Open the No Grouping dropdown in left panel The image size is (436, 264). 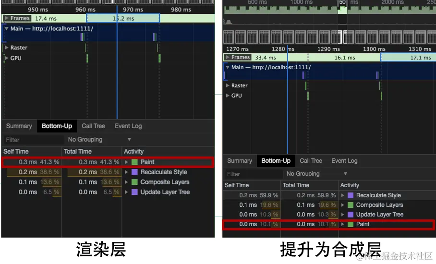(99, 140)
